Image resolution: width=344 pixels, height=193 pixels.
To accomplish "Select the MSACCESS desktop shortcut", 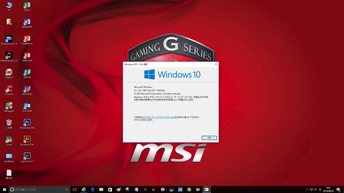I will [x=27, y=57].
